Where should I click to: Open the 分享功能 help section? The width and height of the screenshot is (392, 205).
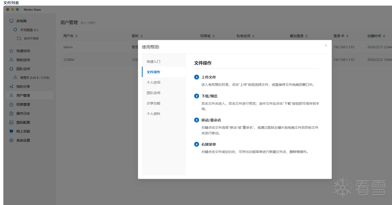coord(154,103)
